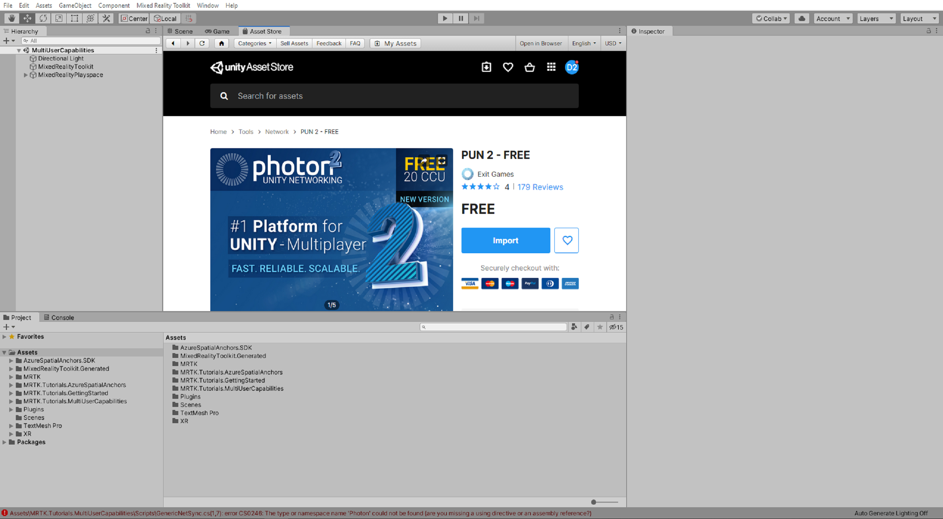Click the Play button in Unity toolbar
This screenshot has height=519, width=943.
click(445, 18)
